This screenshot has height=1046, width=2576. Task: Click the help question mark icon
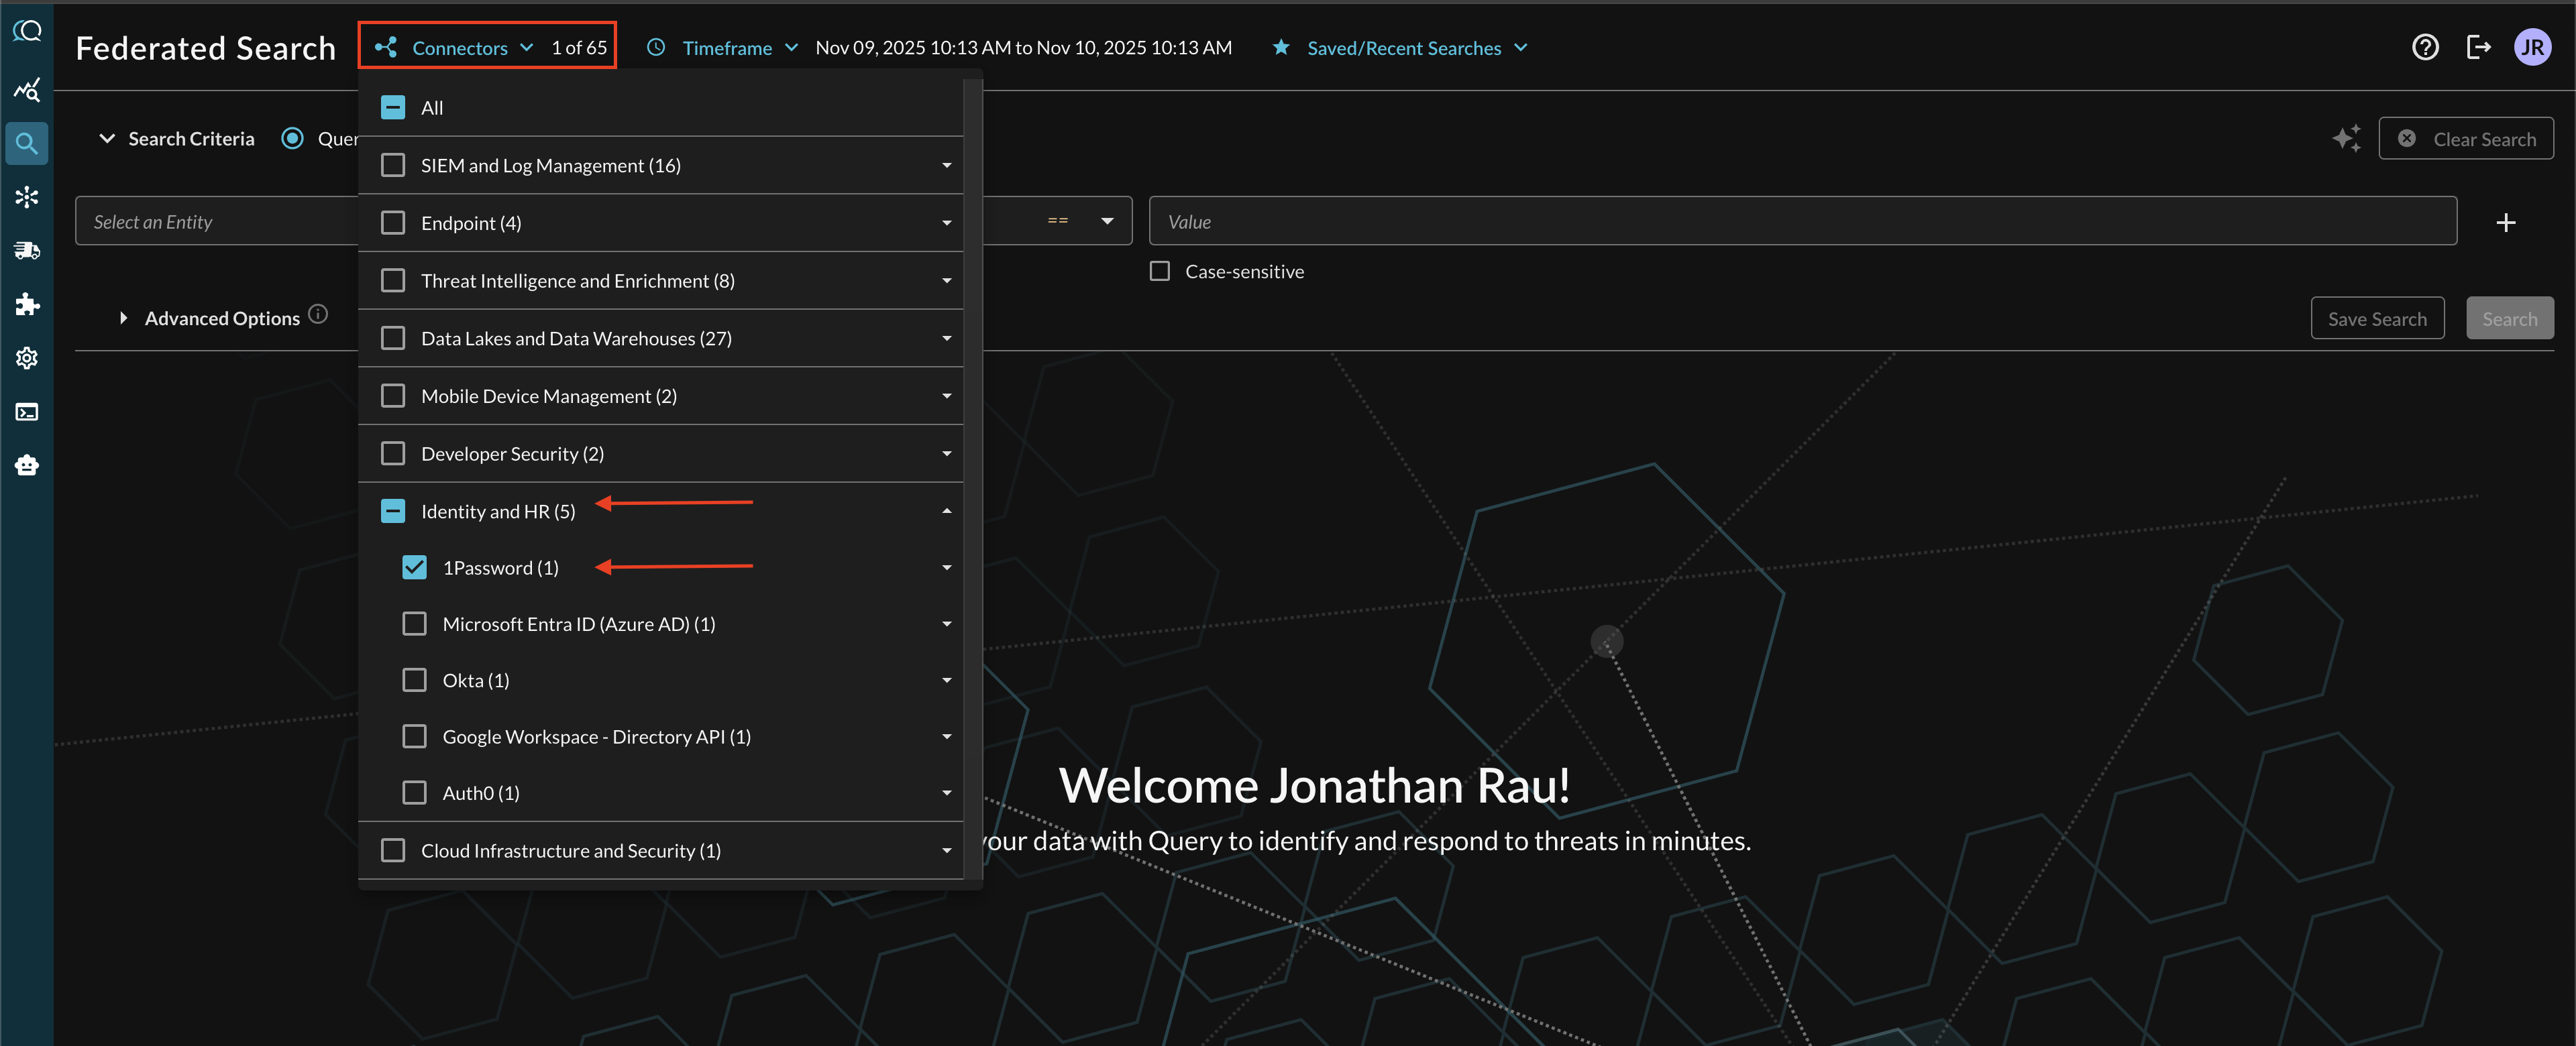(2424, 47)
